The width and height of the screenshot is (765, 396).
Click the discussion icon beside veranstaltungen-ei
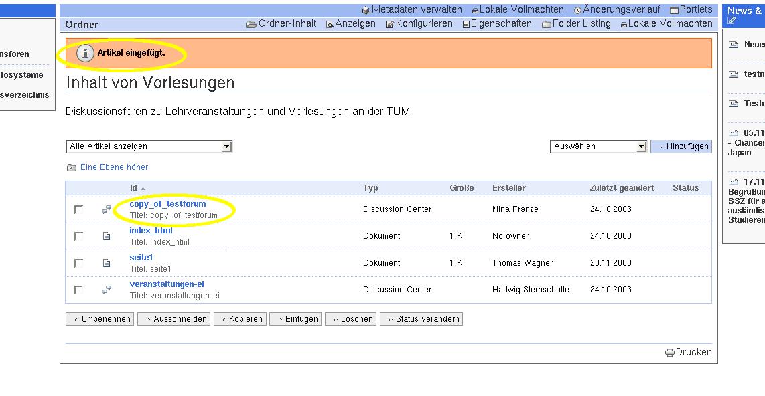point(106,290)
